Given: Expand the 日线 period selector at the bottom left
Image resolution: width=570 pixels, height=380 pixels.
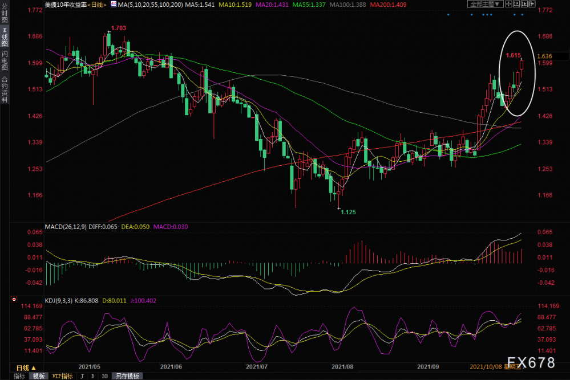Looking at the screenshot, I should (x=26, y=367).
